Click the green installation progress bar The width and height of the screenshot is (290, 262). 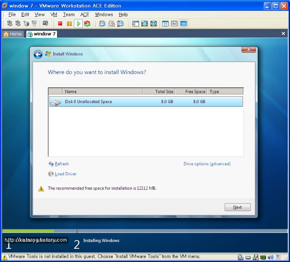[28, 231]
